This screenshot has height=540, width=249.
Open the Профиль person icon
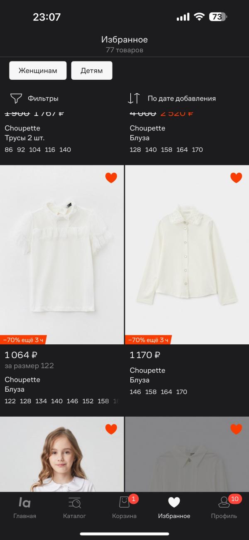pos(224,503)
